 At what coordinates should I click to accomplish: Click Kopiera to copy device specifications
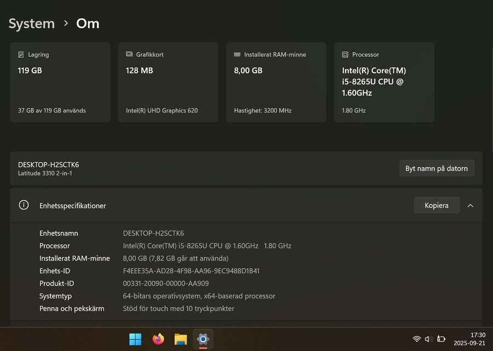coord(437,206)
